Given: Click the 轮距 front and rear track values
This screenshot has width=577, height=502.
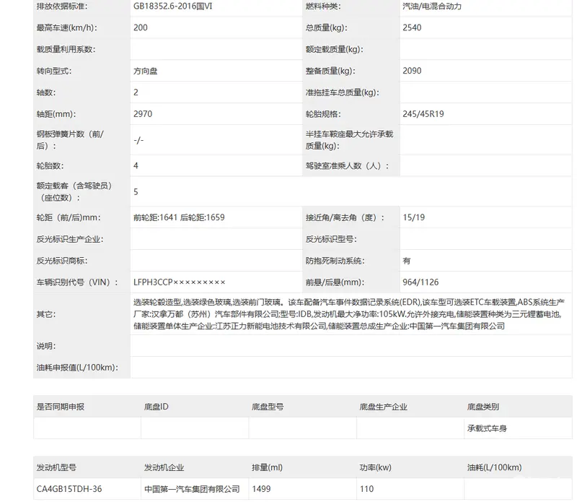Looking at the screenshot, I should [x=179, y=217].
